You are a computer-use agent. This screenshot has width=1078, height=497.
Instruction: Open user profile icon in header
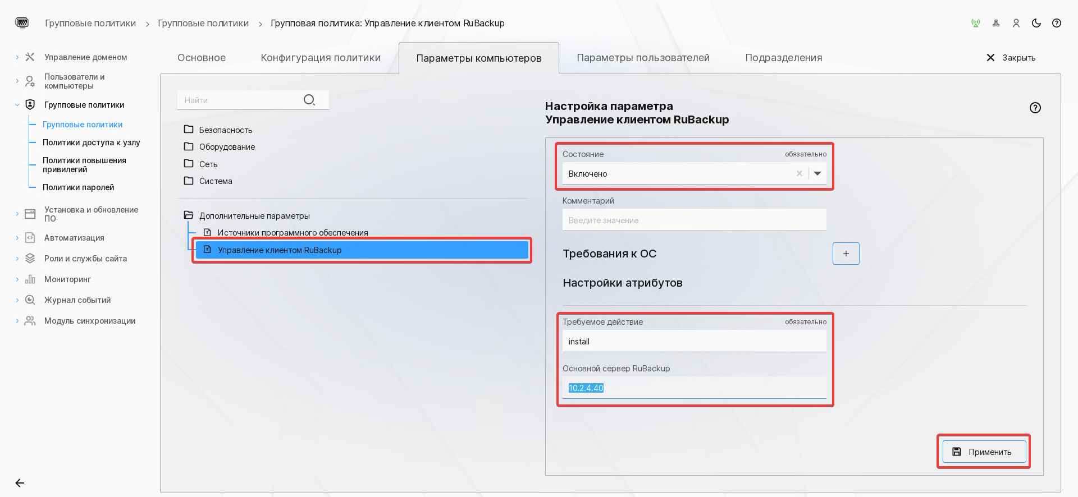click(x=1016, y=23)
